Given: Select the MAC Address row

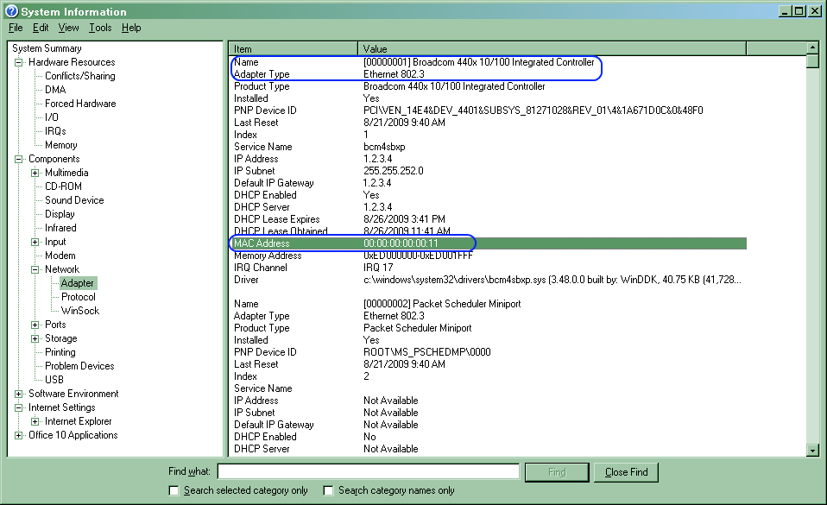Looking at the screenshot, I should [488, 243].
